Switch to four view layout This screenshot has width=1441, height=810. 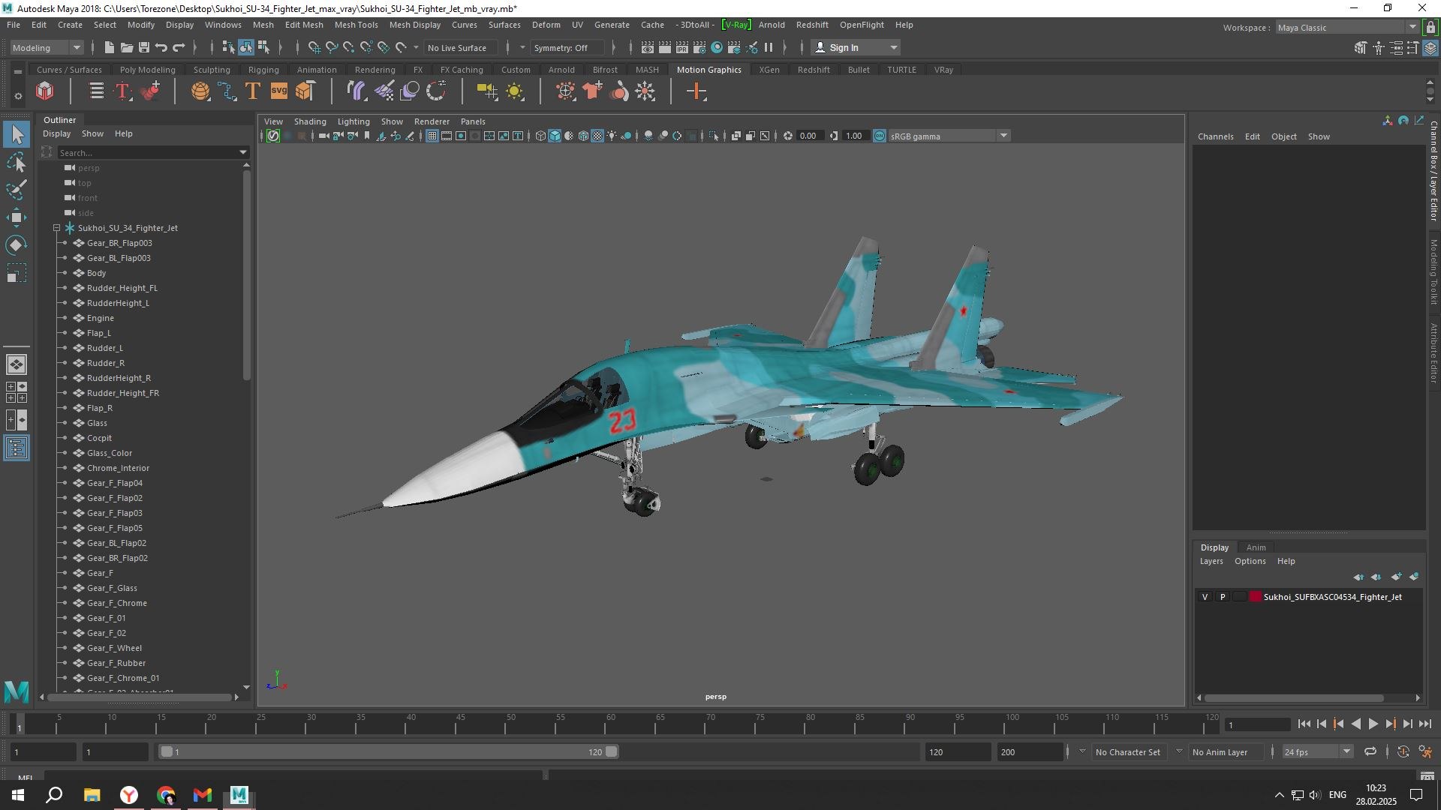[17, 392]
